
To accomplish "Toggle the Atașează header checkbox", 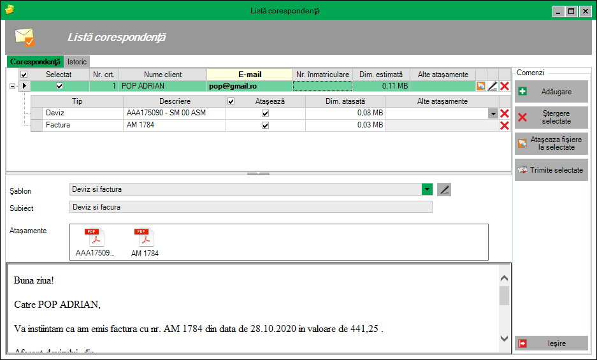I will click(x=231, y=101).
